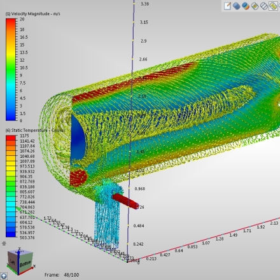Click the dark blue 503.376 temperature band

click(x=11, y=234)
